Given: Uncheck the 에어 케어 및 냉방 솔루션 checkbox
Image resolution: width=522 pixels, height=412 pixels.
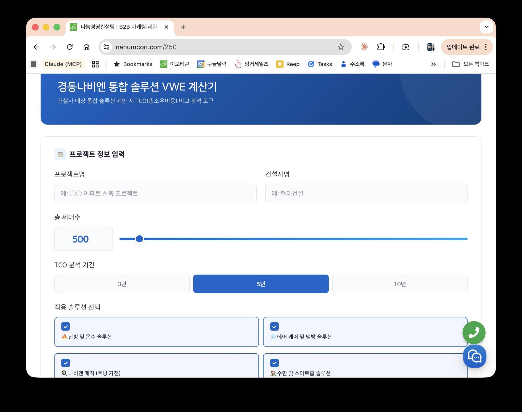Looking at the screenshot, I should [x=274, y=326].
